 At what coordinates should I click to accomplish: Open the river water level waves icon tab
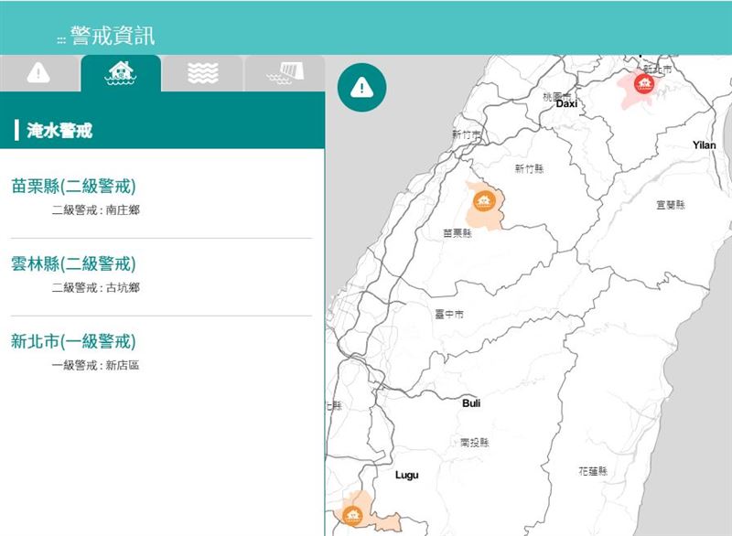click(202, 73)
